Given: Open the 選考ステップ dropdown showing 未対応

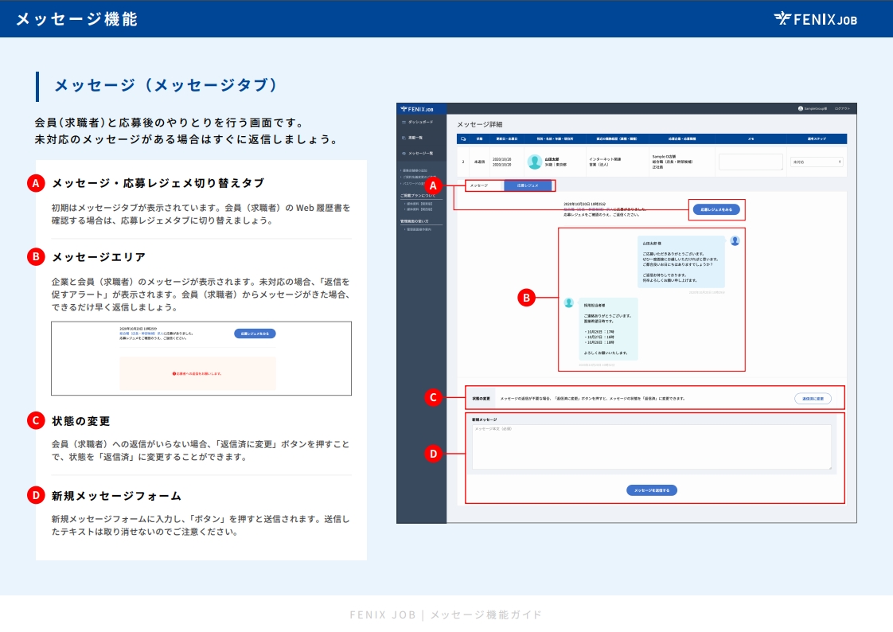Looking at the screenshot, I should [x=816, y=161].
